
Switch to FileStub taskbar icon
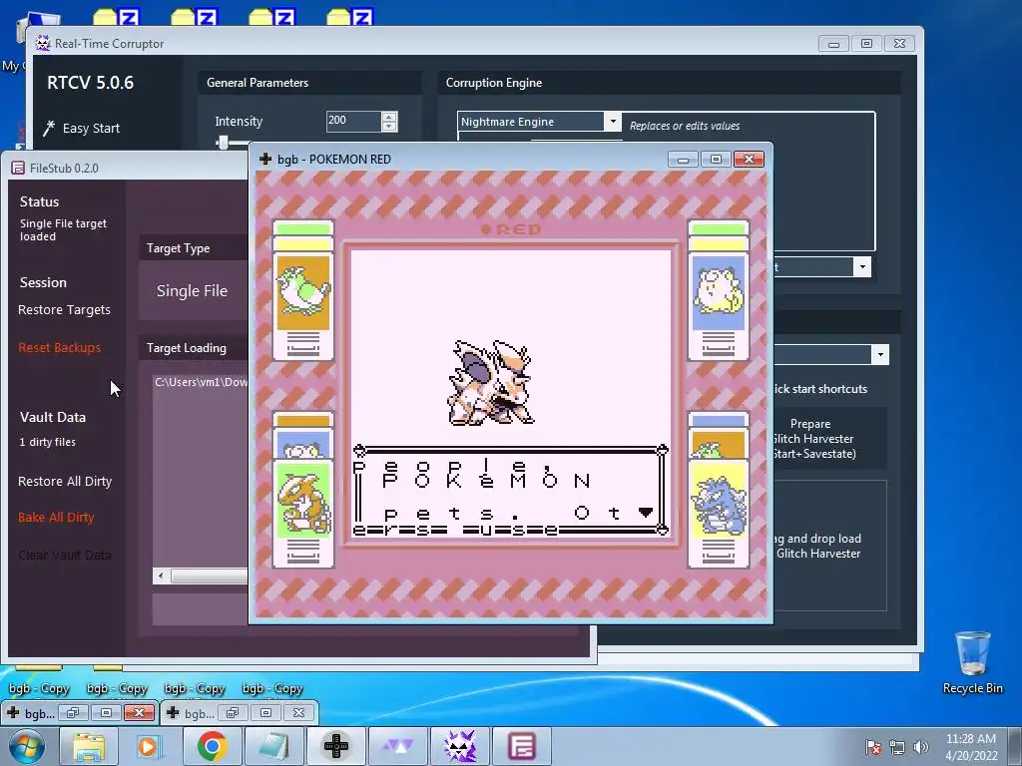pos(521,746)
